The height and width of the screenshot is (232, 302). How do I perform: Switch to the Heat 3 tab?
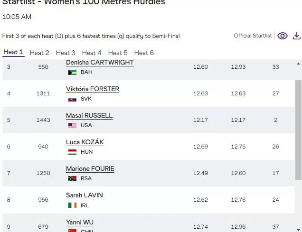66,53
